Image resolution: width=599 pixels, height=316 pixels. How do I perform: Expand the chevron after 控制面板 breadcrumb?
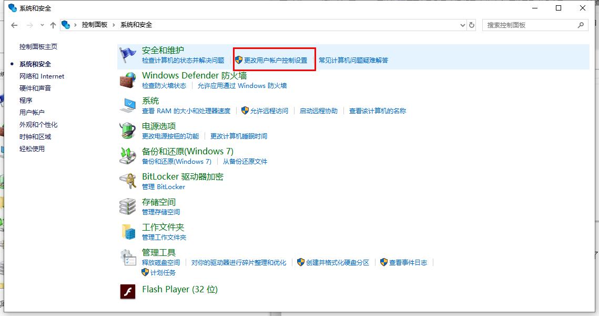point(114,25)
